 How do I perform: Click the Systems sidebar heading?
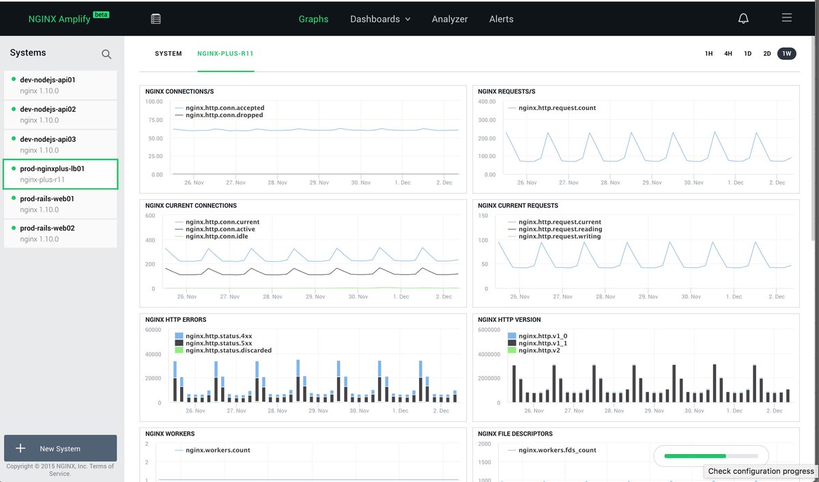[x=28, y=53]
